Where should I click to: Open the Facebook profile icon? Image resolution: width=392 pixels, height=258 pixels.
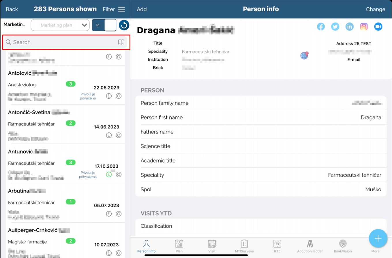(x=321, y=27)
